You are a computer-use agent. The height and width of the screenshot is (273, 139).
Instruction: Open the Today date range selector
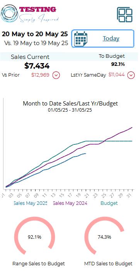(103, 39)
